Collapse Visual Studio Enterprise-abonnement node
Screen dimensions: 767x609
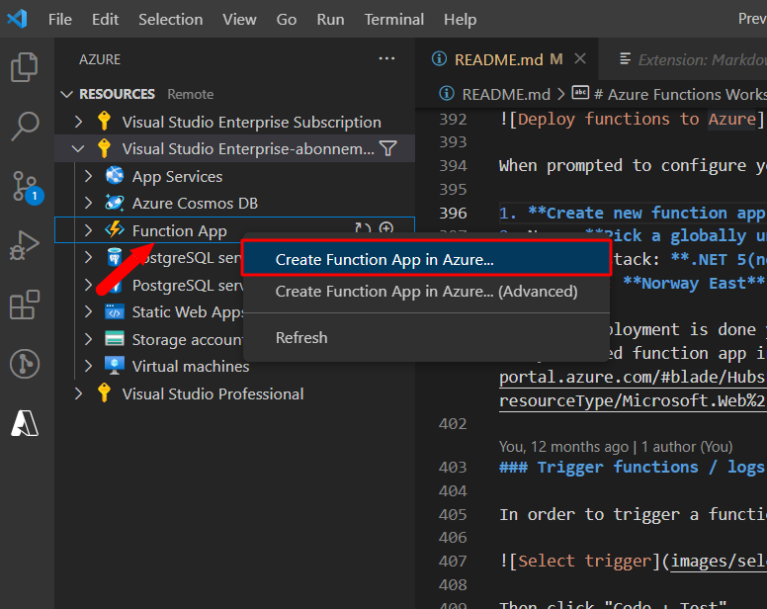78,148
